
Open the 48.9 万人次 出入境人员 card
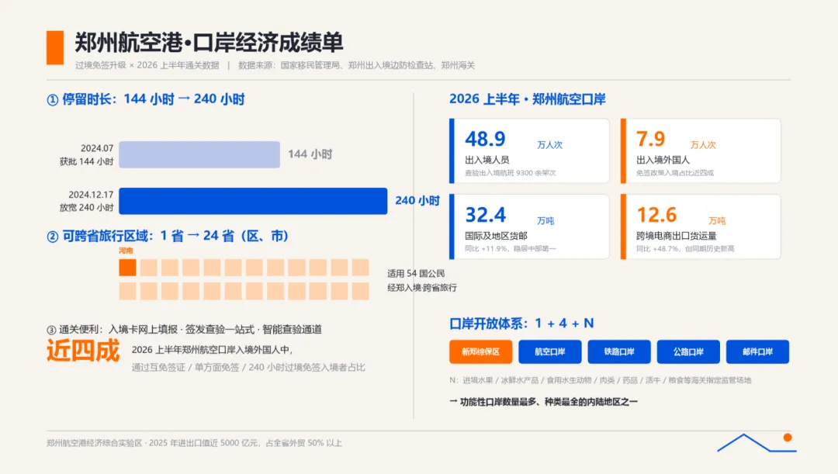point(529,151)
